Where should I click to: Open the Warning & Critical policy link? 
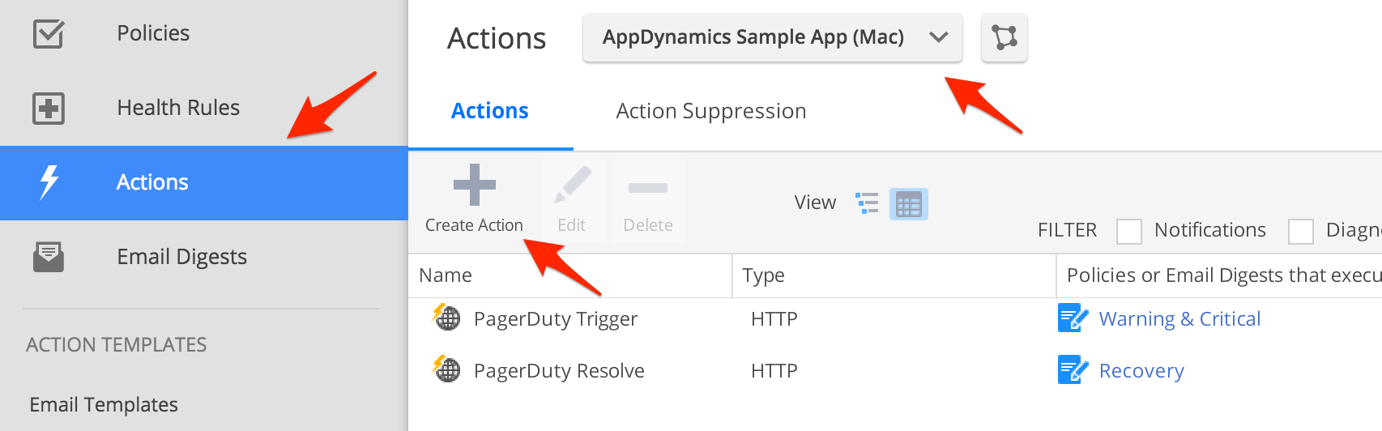[x=1179, y=319]
